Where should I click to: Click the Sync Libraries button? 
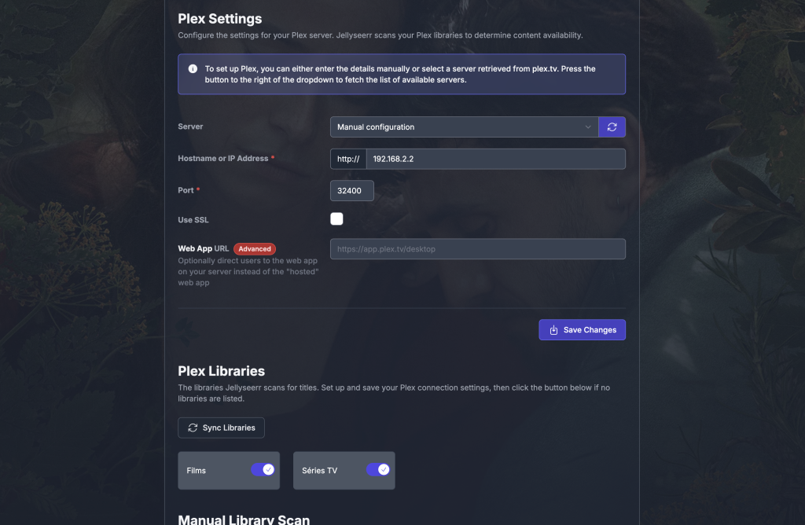coord(221,428)
